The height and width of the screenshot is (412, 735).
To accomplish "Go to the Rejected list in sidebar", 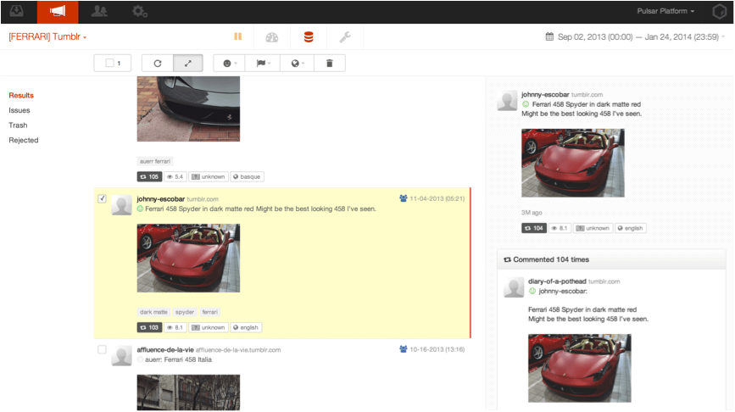I will pyautogui.click(x=24, y=140).
